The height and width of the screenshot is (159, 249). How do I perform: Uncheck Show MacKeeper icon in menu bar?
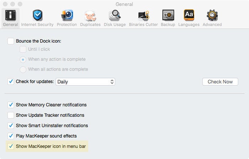pos(11,146)
